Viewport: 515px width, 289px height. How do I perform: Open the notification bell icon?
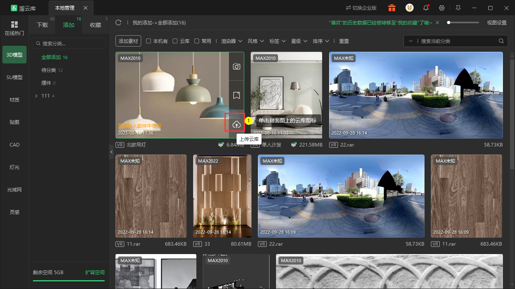tap(426, 8)
